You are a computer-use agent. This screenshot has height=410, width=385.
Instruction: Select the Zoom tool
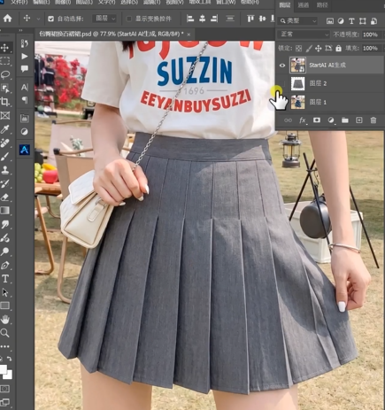5,333
